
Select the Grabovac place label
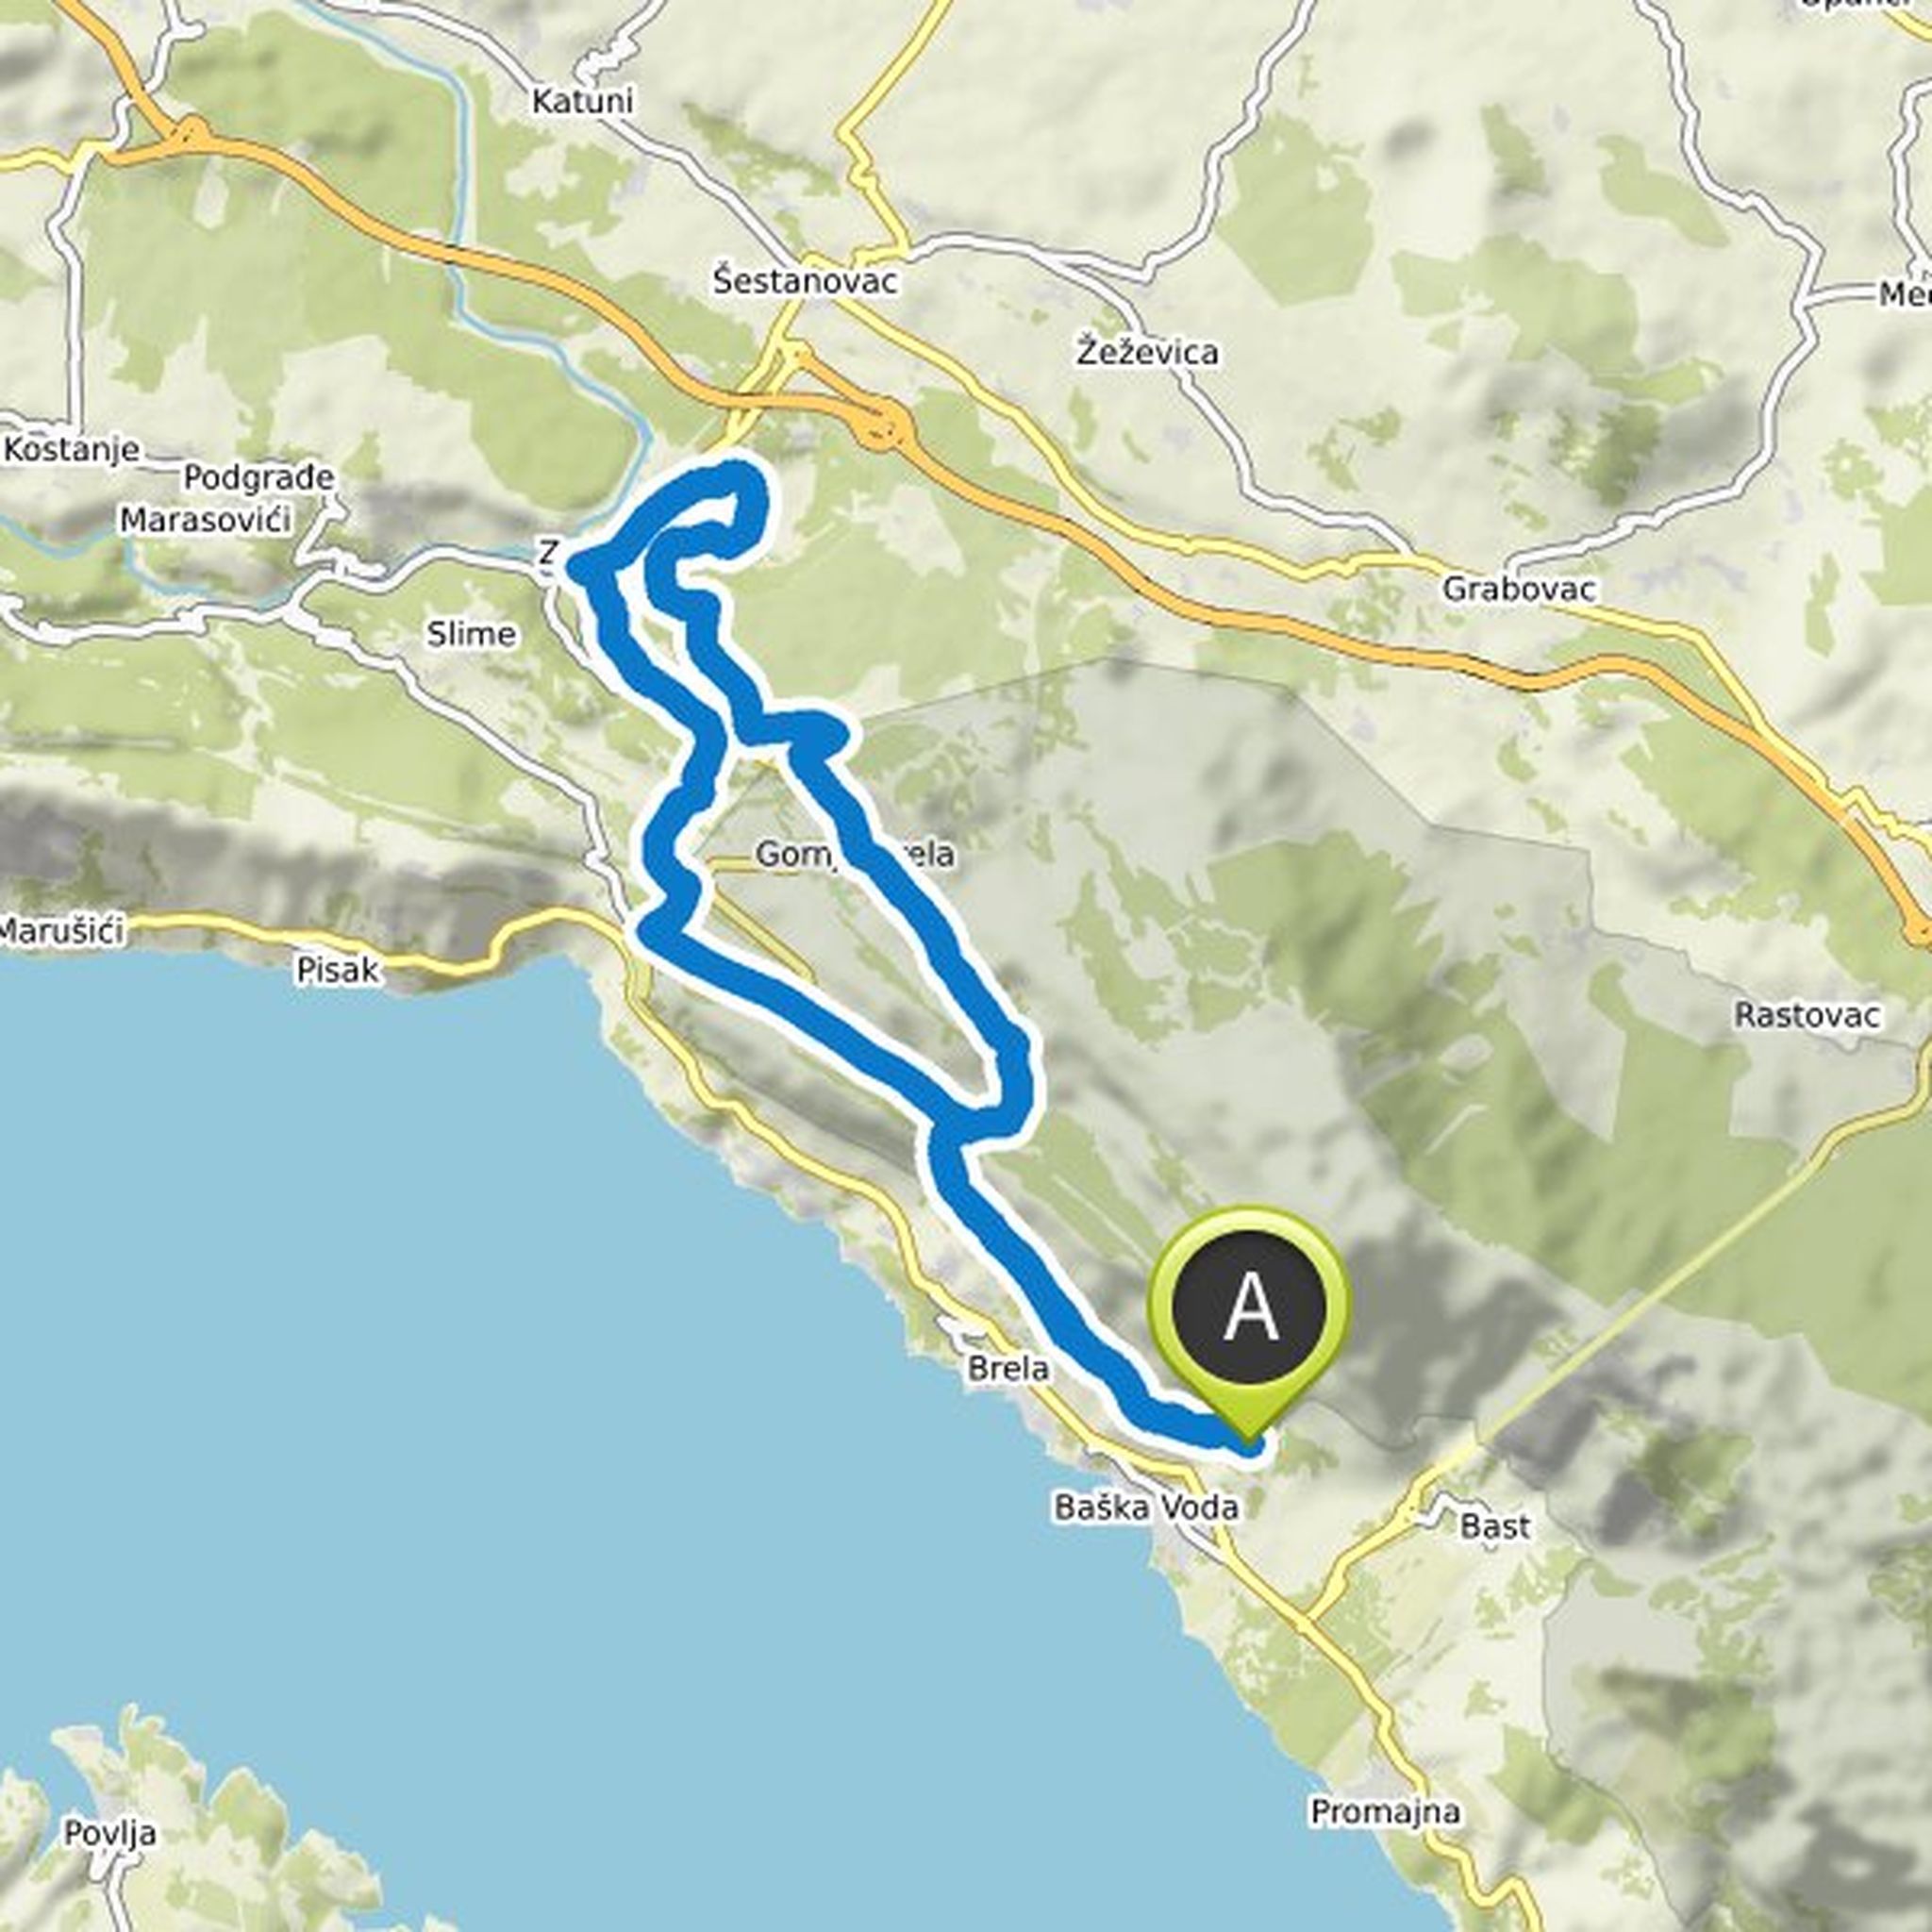tap(1518, 589)
